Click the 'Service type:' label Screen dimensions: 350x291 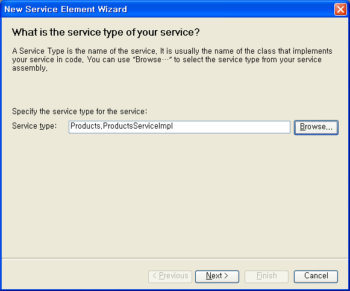pos(34,126)
